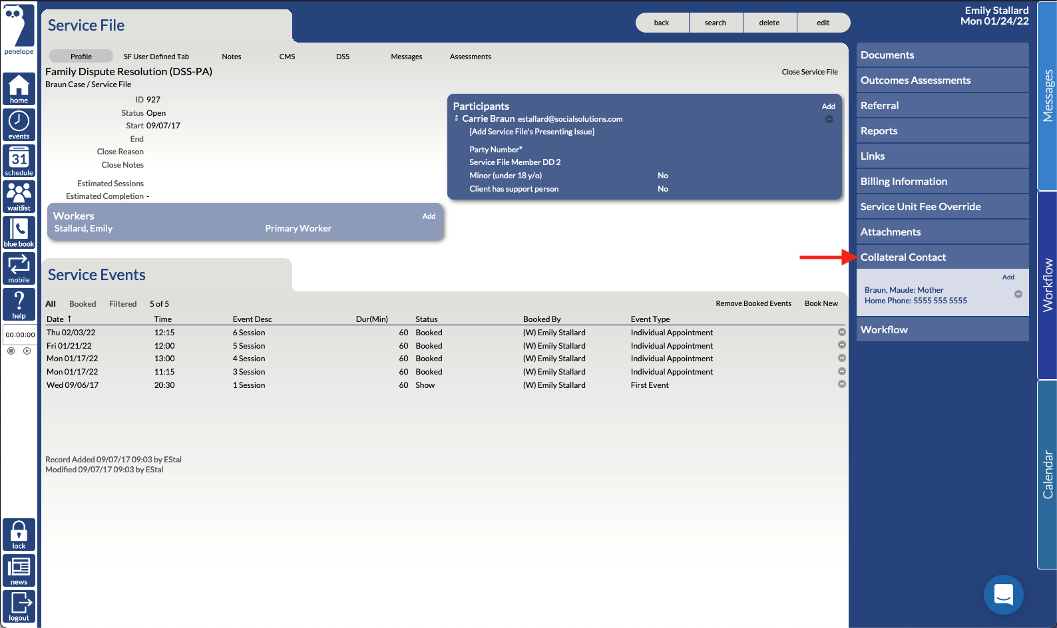This screenshot has height=628, width=1057.
Task: Remove the 5 Session event row
Action: click(841, 345)
